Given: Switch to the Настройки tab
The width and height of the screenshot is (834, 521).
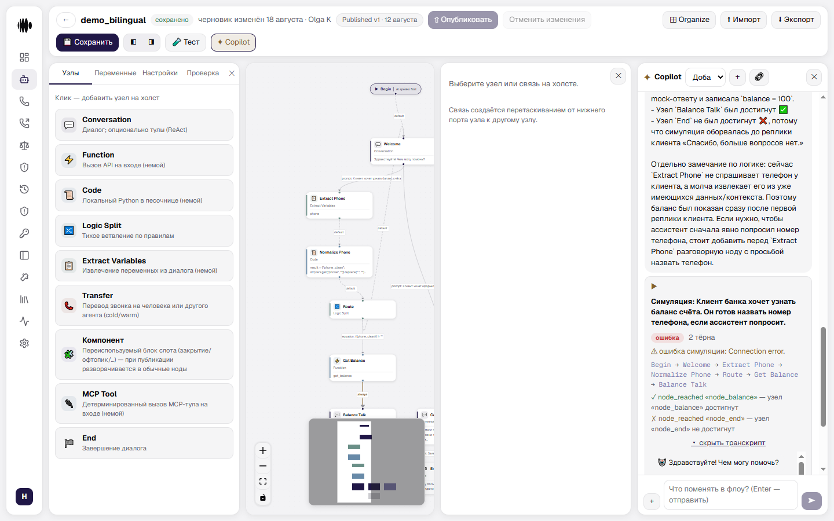Looking at the screenshot, I should pyautogui.click(x=160, y=73).
